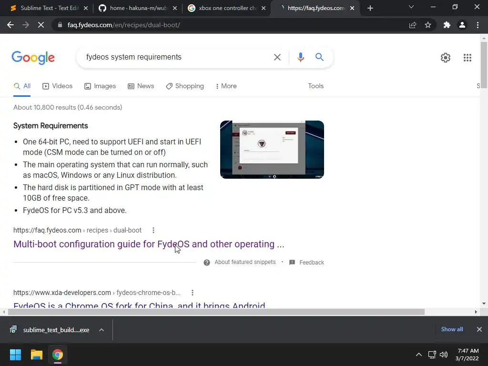The image size is (488, 366).
Task: Share this page from the address bar
Action: pos(413,25)
